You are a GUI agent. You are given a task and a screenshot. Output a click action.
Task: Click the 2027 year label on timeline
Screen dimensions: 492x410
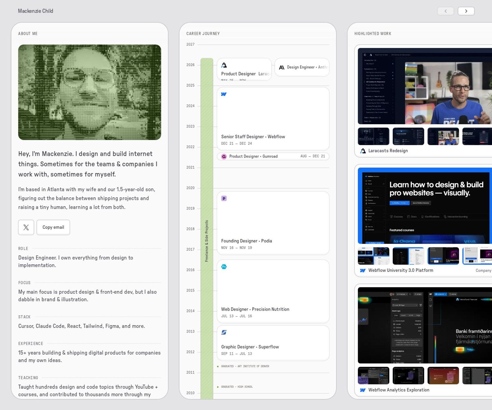190,44
